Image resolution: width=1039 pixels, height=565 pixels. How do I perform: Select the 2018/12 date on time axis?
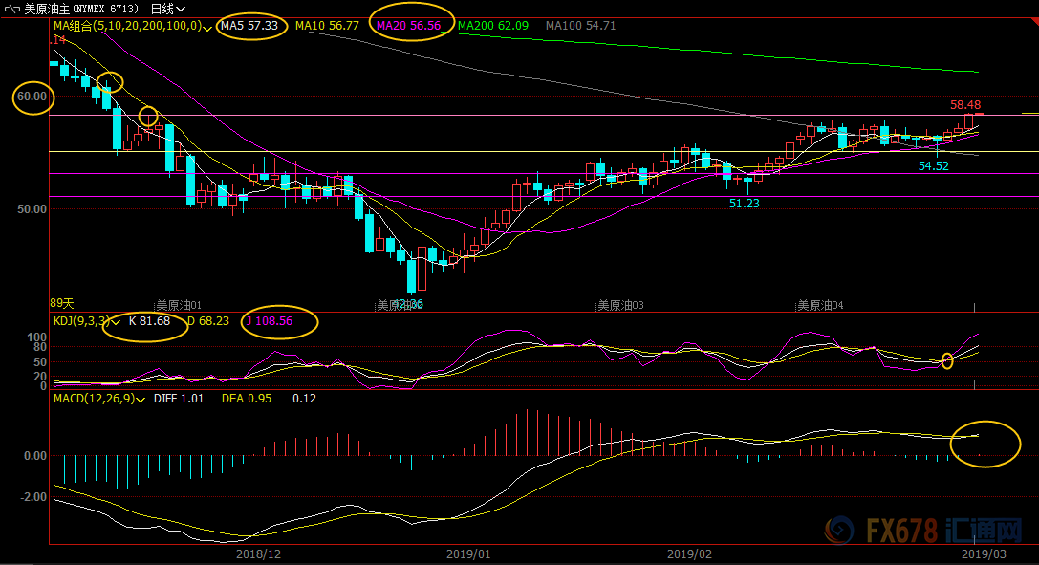258,554
